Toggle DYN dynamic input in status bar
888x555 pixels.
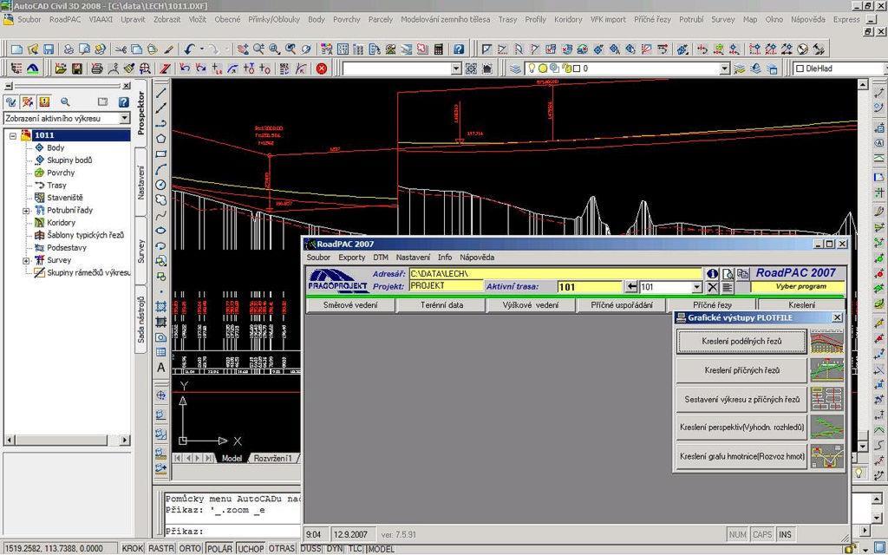[335, 549]
